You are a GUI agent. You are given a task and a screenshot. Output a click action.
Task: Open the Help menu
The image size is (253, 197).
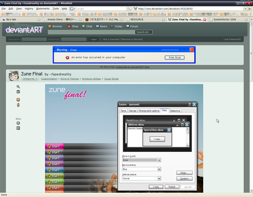click(x=64, y=9)
